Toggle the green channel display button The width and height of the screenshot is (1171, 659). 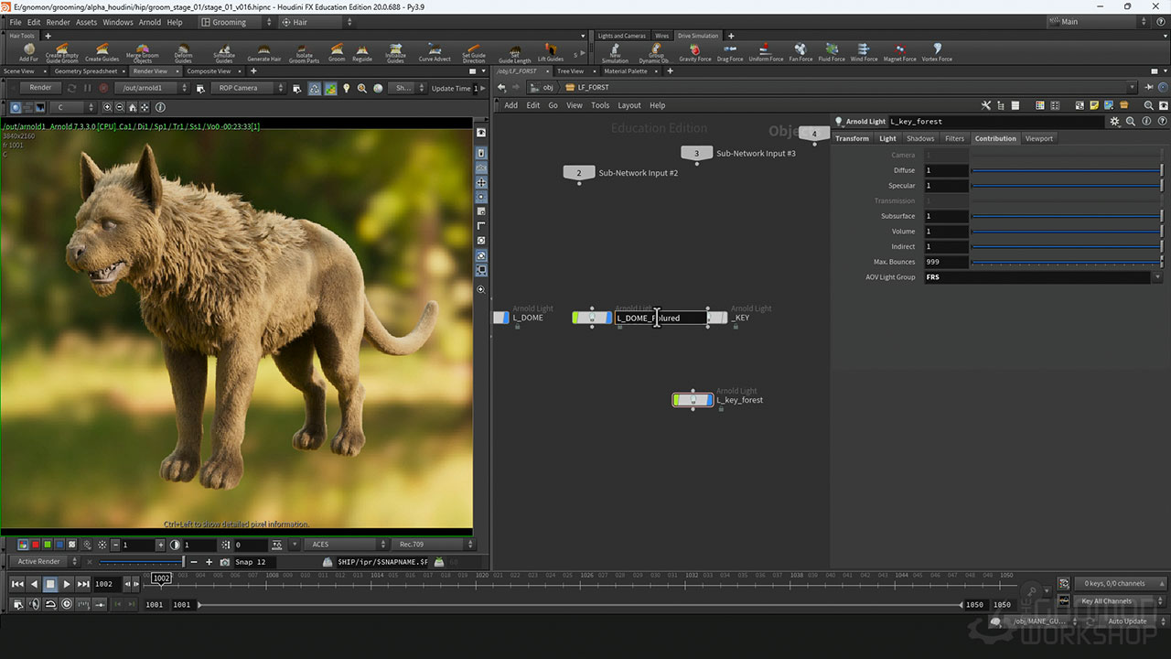coord(47,545)
